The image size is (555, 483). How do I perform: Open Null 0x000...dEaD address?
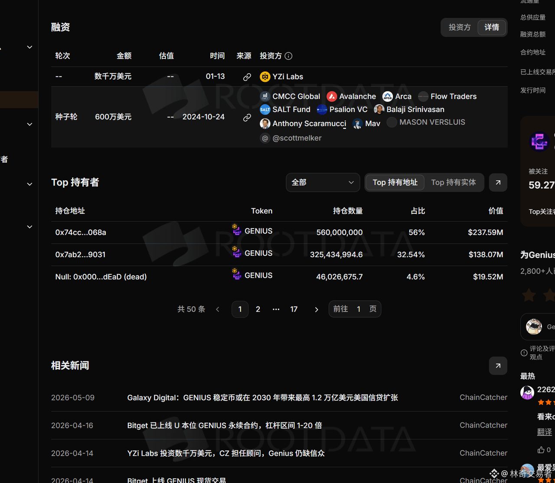pyautogui.click(x=101, y=277)
